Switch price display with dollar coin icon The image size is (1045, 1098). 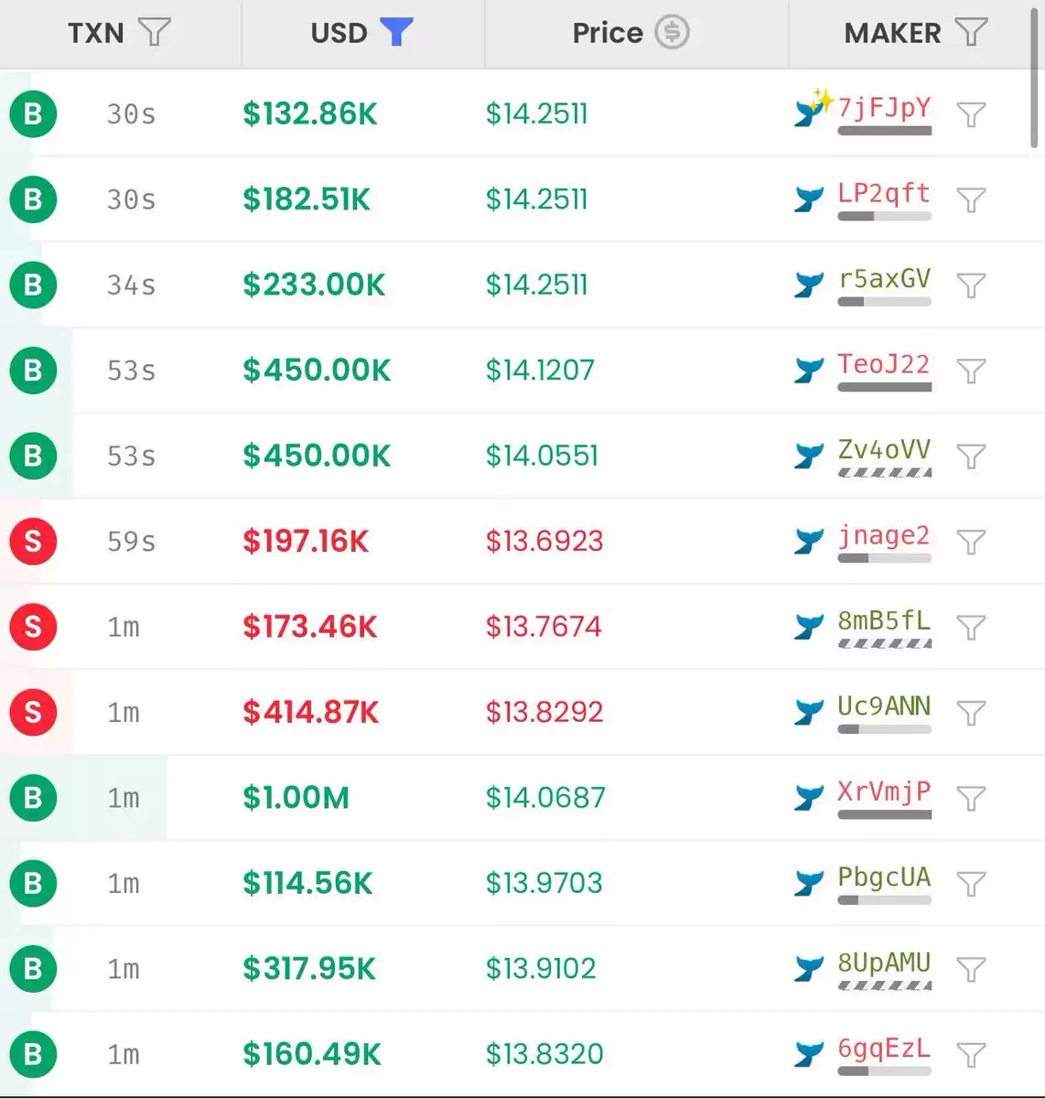[x=672, y=32]
